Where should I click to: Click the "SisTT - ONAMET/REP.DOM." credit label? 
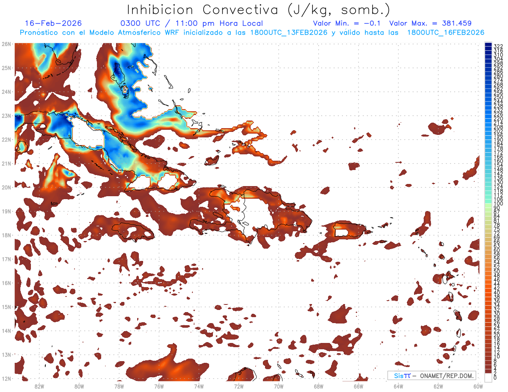[x=432, y=376]
